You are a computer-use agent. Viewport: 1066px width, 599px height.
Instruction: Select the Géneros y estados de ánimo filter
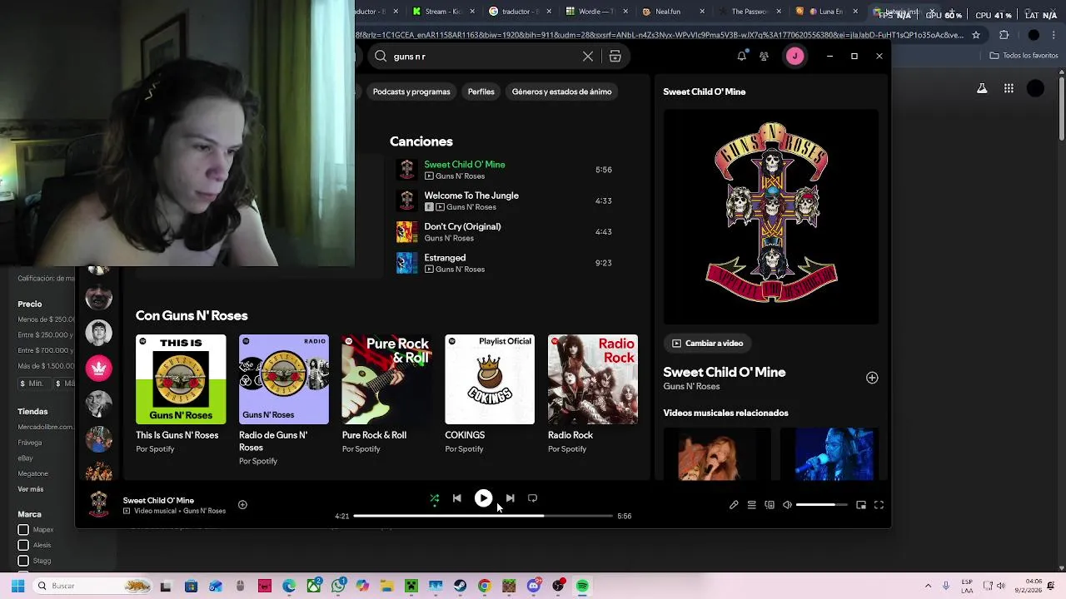pyautogui.click(x=561, y=92)
